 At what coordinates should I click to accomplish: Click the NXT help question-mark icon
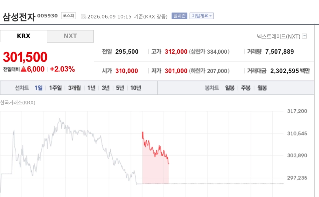pyautogui.click(x=305, y=36)
